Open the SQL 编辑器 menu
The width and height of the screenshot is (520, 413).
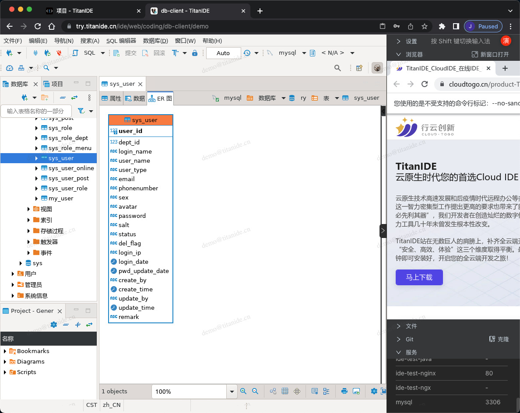pos(121,41)
